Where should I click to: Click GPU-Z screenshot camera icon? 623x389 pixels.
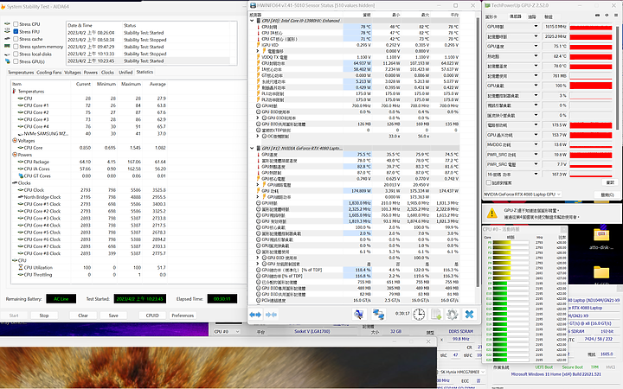pos(598,16)
